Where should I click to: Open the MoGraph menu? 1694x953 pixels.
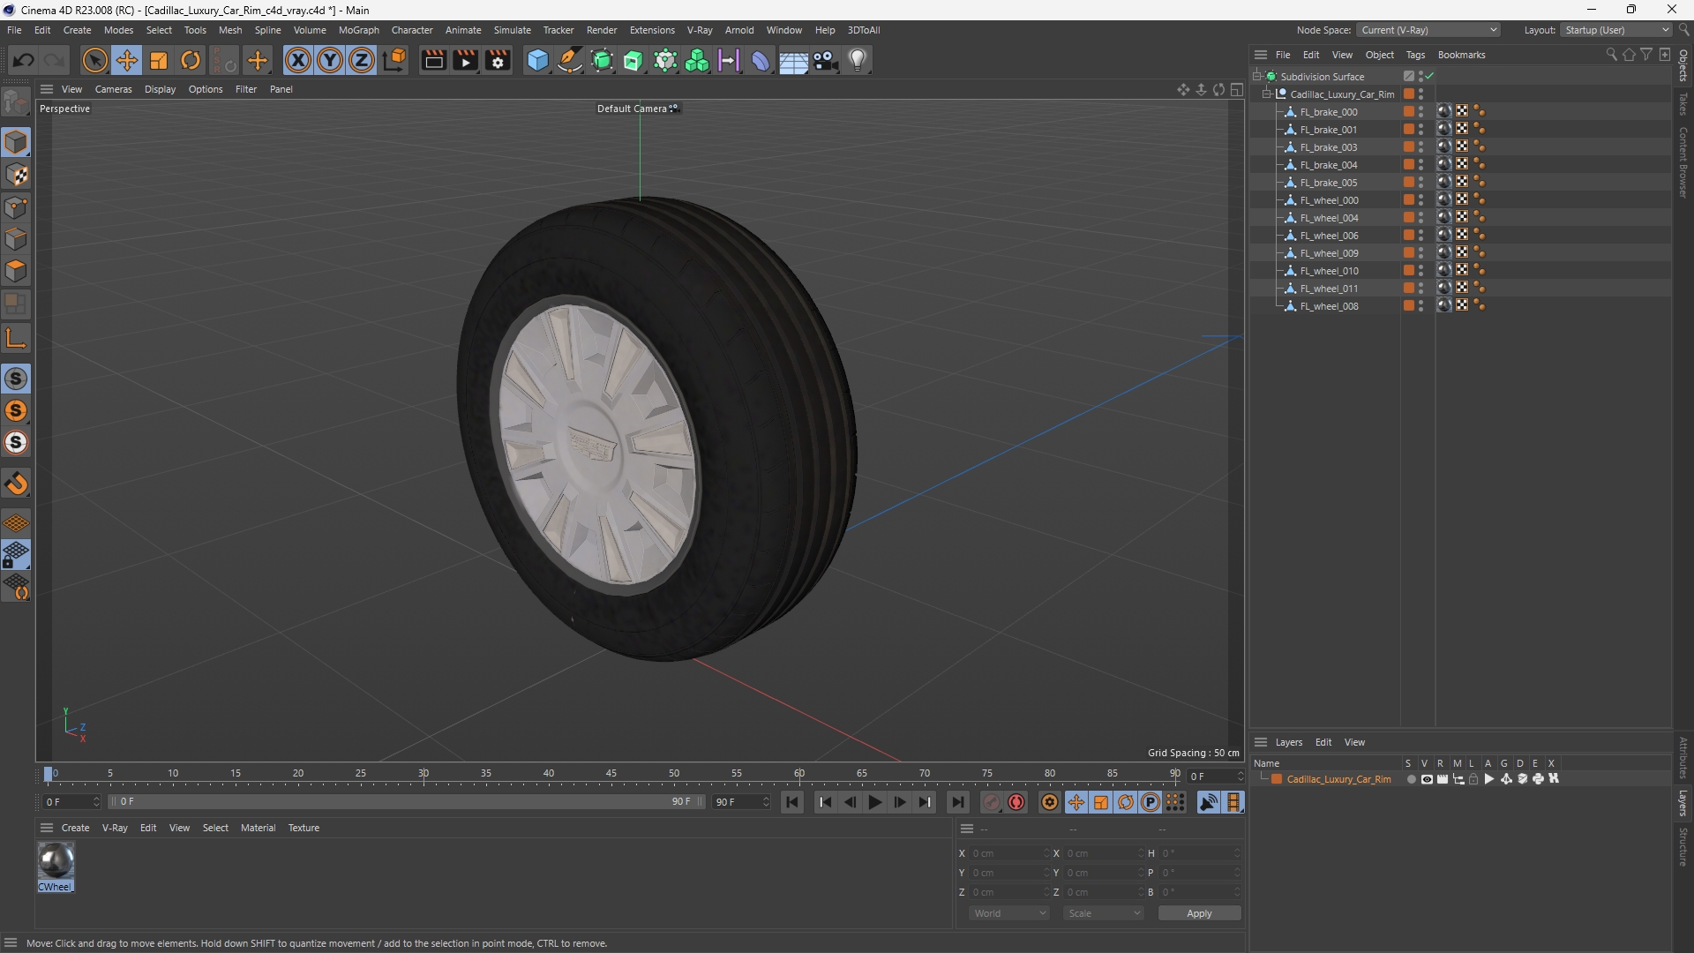click(x=358, y=30)
